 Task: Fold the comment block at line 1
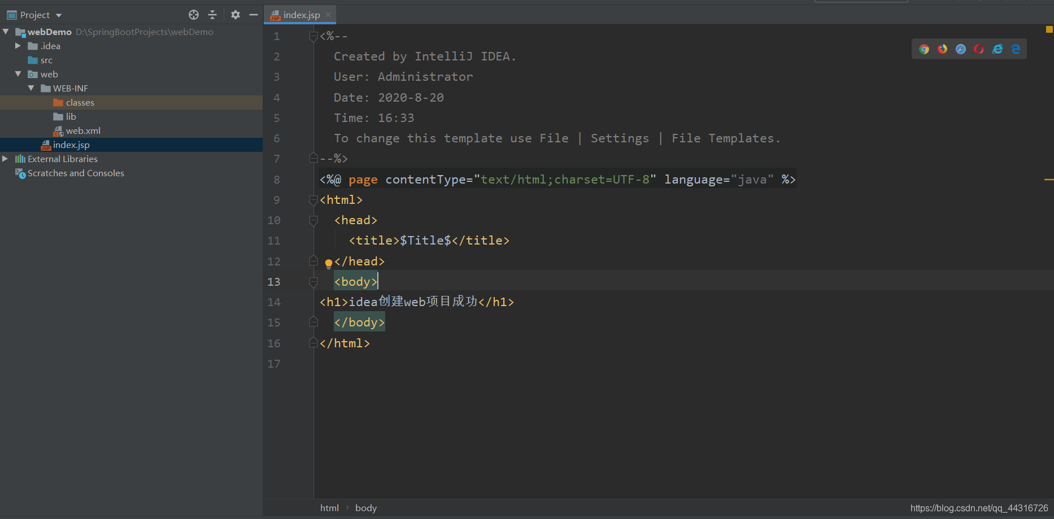313,37
